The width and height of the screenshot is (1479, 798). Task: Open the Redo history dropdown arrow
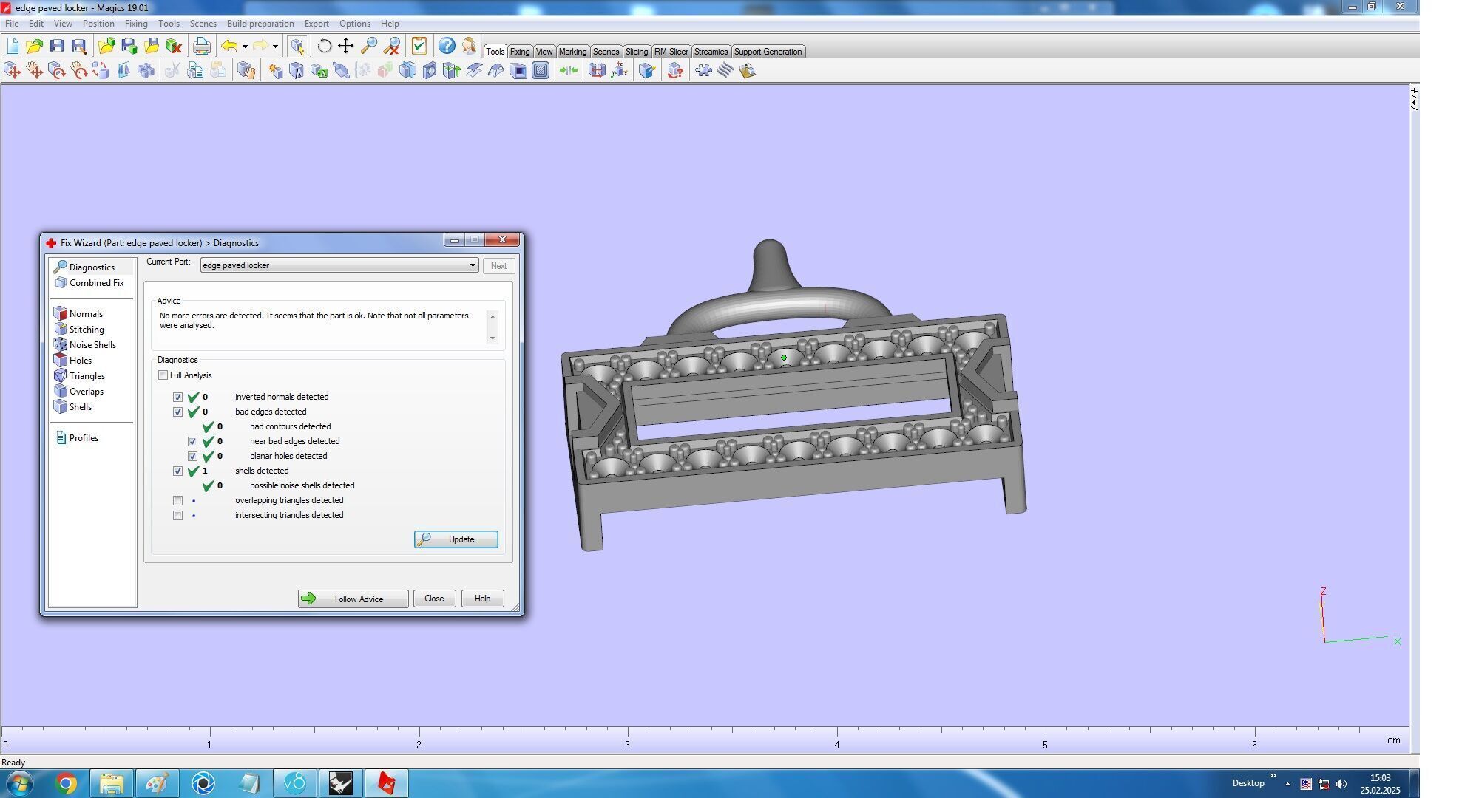[x=275, y=47]
